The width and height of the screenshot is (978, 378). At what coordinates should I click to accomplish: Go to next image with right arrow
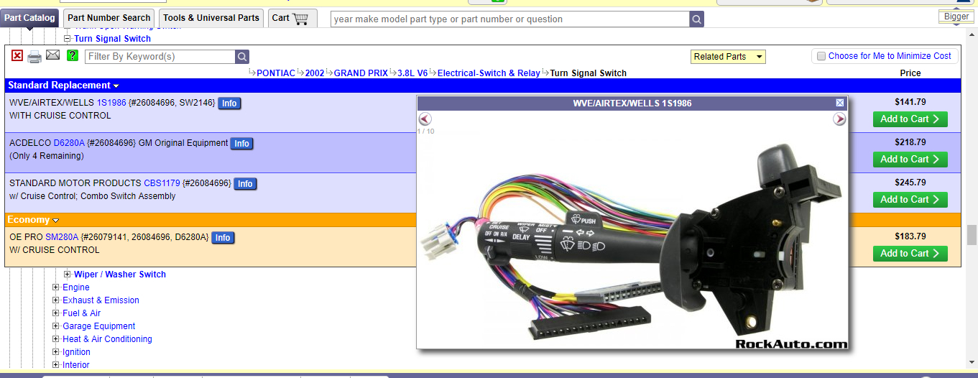(x=839, y=119)
